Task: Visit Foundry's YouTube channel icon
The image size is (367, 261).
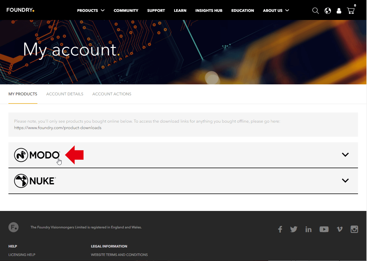Action: pos(324,229)
